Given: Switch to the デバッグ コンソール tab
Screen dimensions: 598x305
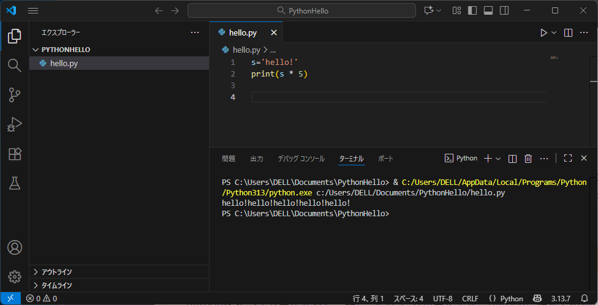Looking at the screenshot, I should coord(301,159).
